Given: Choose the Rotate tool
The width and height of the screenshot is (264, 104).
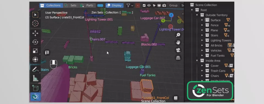Looking at the screenshot, I should click(35, 42).
